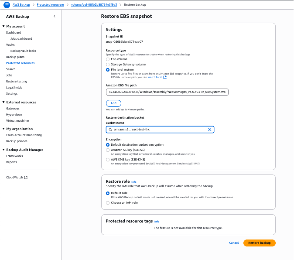The height and width of the screenshot is (260, 294).
Task: Select Choose an IAM role option
Action: point(108,203)
